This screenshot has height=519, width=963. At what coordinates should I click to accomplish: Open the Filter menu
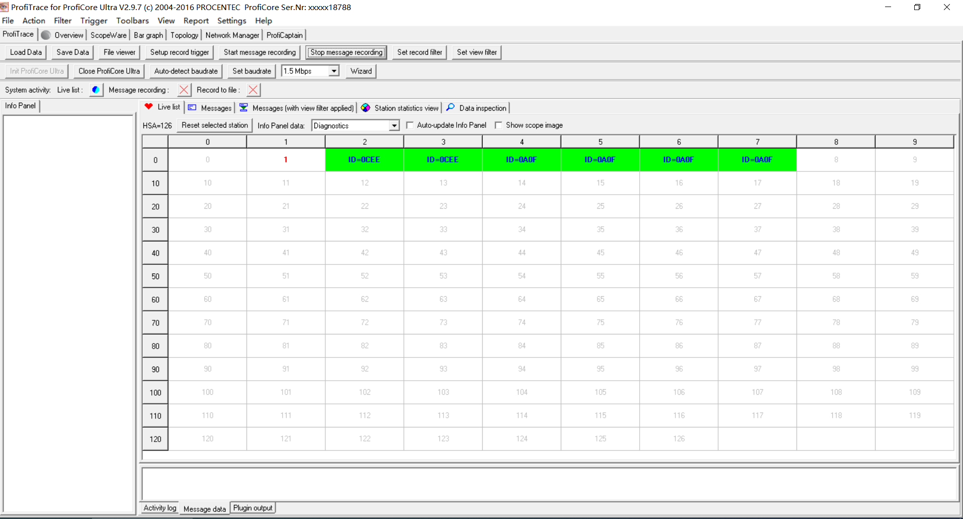[x=63, y=21]
